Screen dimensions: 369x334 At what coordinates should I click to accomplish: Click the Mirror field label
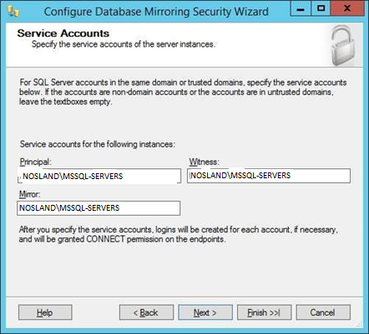29,194
